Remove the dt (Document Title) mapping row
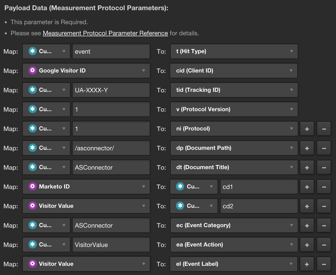The image size is (336, 275). [x=324, y=167]
